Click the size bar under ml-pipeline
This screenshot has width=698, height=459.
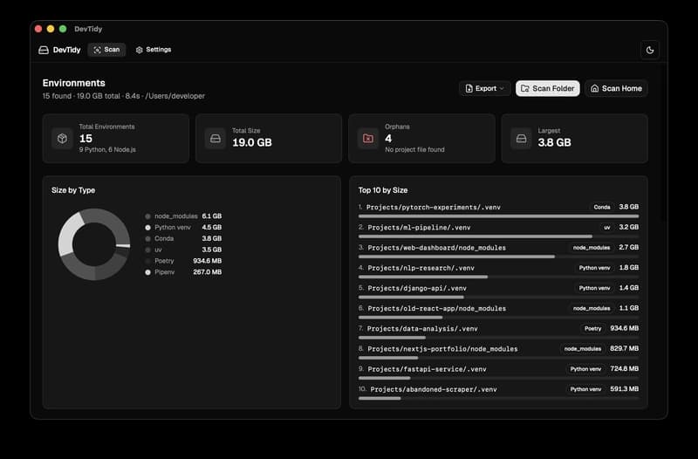coord(498,236)
